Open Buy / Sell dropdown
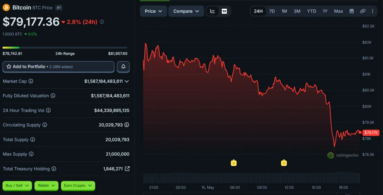Screen dimensions: 383x195 coord(17,185)
